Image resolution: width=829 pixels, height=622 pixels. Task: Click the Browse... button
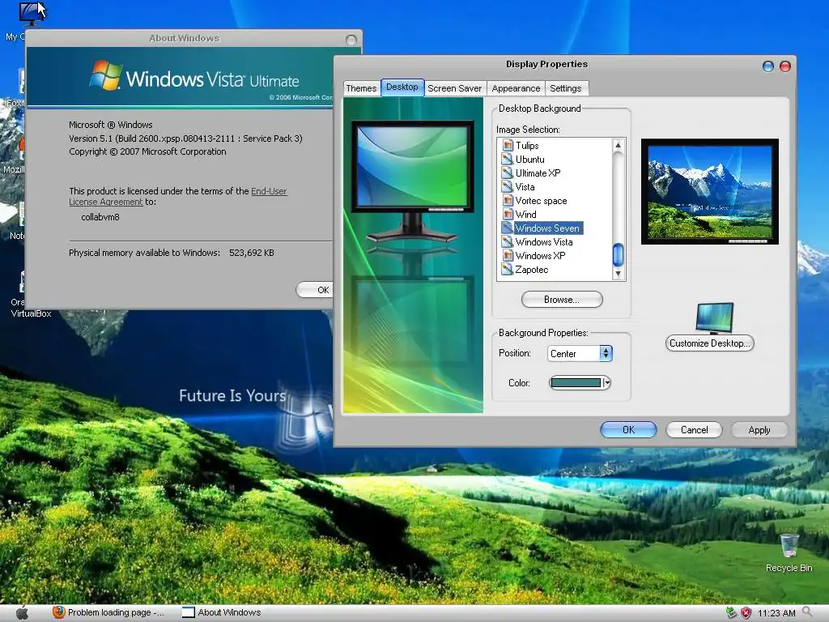562,300
